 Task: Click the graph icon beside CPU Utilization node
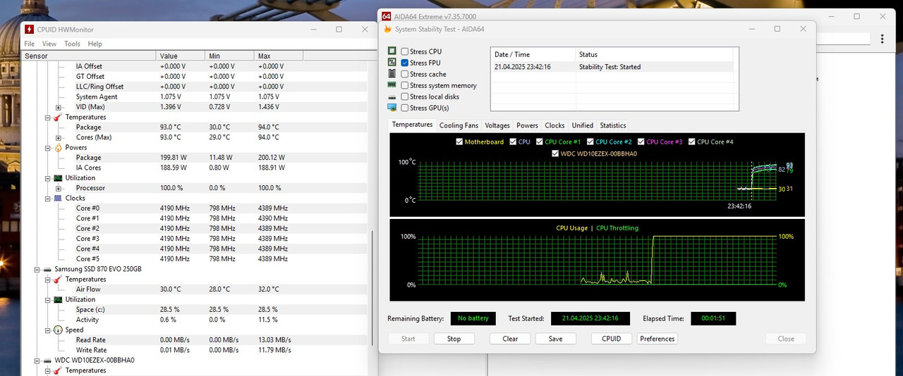[58, 178]
